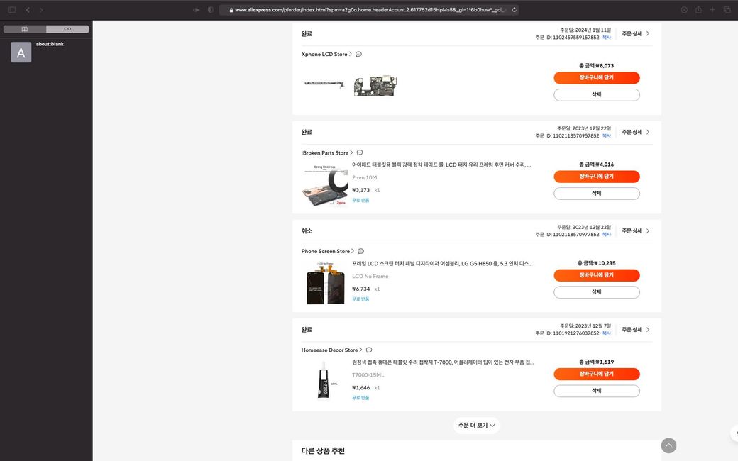The image size is (738, 461).
Task: Go back to the previous page
Action: (28, 10)
